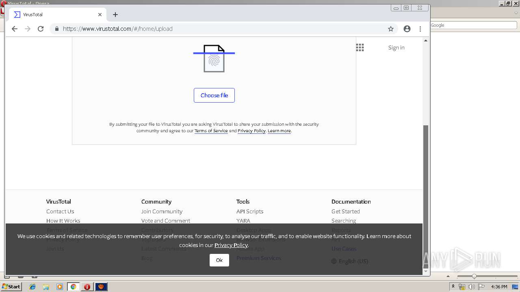Restore the Opera window behind
Screen dimensions: 520x292
coord(508,3)
